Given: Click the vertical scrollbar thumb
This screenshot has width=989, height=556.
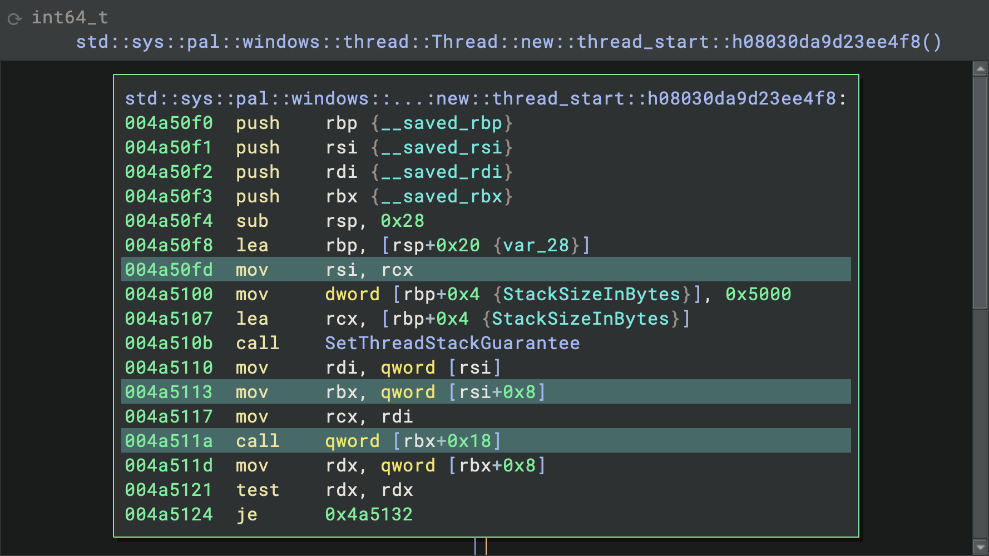Looking at the screenshot, I should point(980,192).
